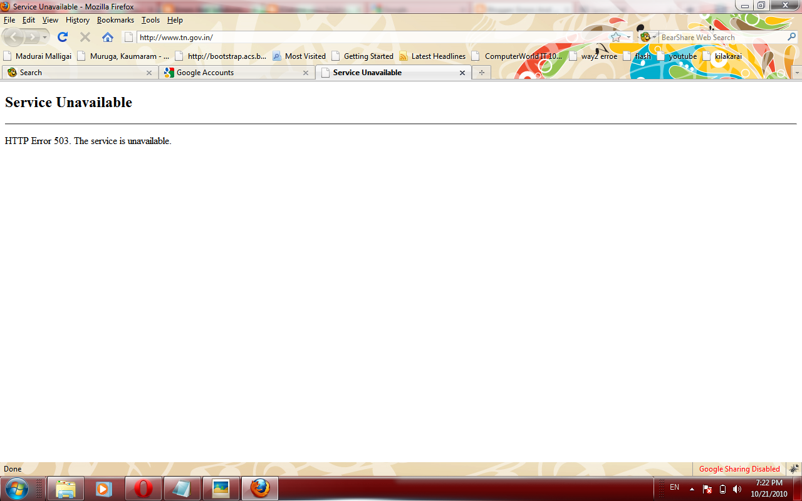Bookmark this page using the star icon
Viewport: 802px width, 501px height.
point(615,37)
